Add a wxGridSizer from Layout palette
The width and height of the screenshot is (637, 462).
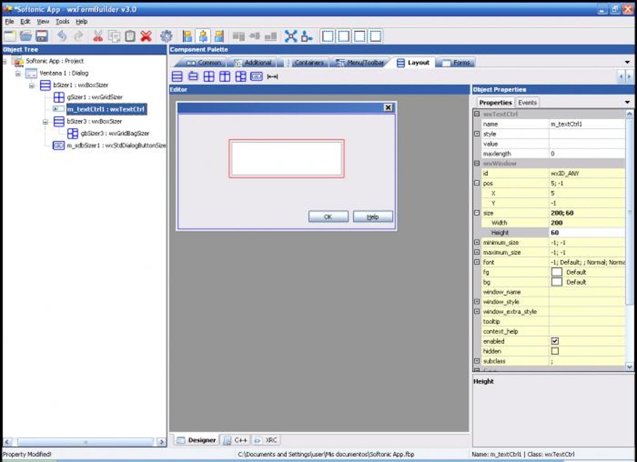(x=209, y=76)
